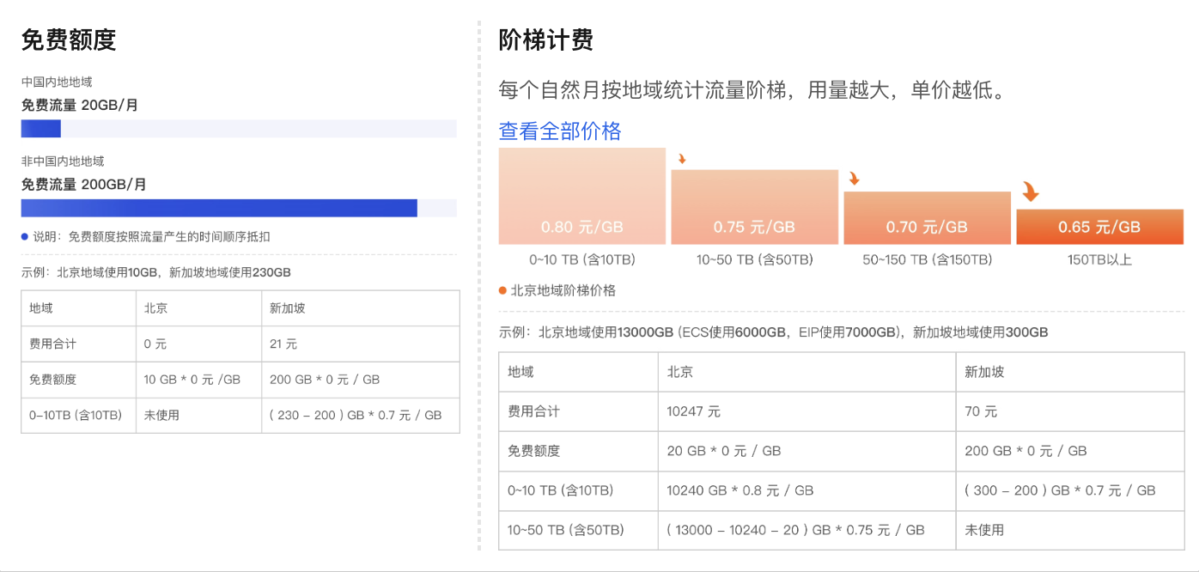Click the 阶梯计费 section heading
This screenshot has width=1199, height=572.
546,40
